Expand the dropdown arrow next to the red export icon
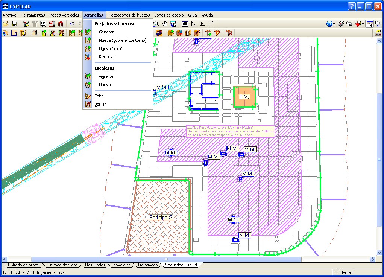This screenshot has height=277, width=384. 363,24
